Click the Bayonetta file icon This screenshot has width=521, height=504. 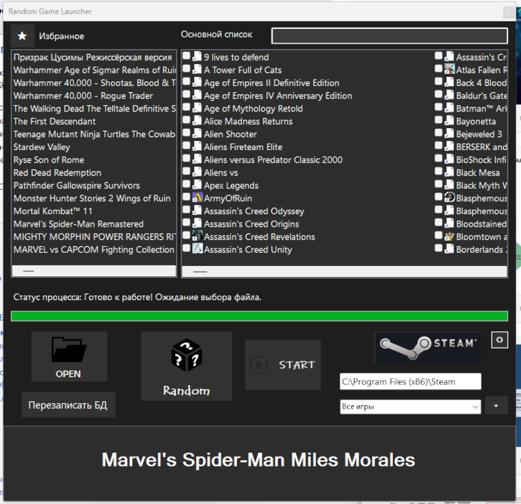click(x=449, y=120)
